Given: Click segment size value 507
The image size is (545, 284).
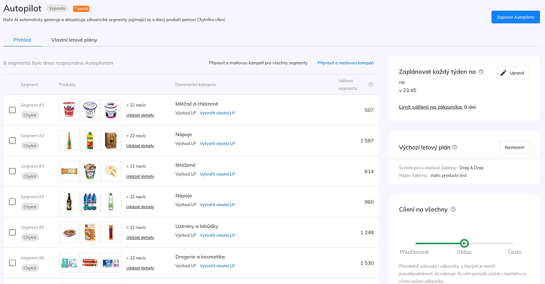Looking at the screenshot, I should (x=369, y=110).
